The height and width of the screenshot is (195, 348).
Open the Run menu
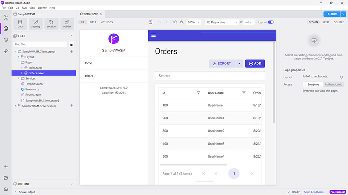click(x=24, y=8)
